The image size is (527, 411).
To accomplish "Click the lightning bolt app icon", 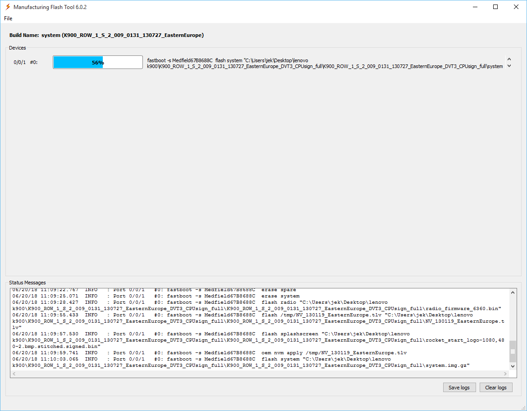I will [8, 7].
